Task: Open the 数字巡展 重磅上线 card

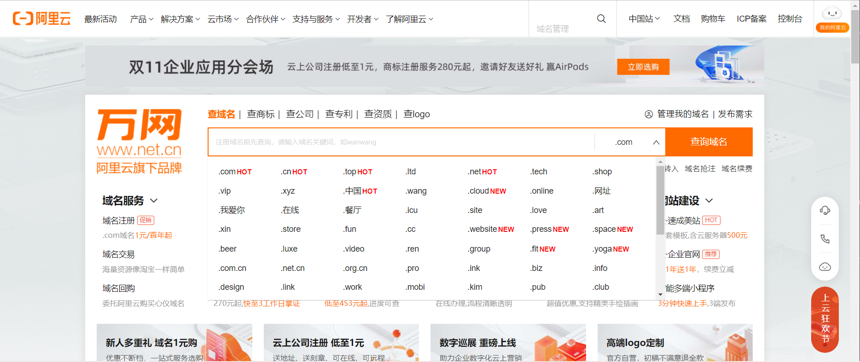Action: 508,343
